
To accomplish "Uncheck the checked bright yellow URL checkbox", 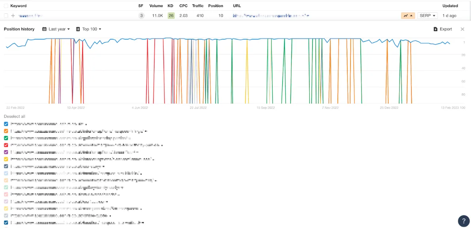I will (x=6, y=159).
